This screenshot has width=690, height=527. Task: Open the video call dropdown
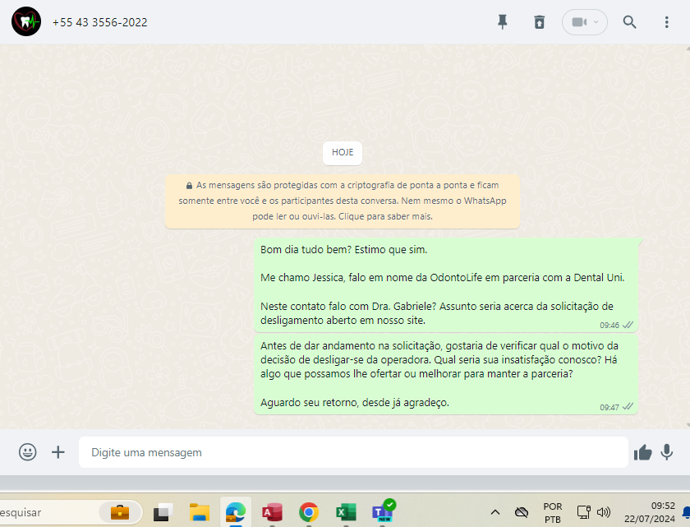[x=584, y=22]
